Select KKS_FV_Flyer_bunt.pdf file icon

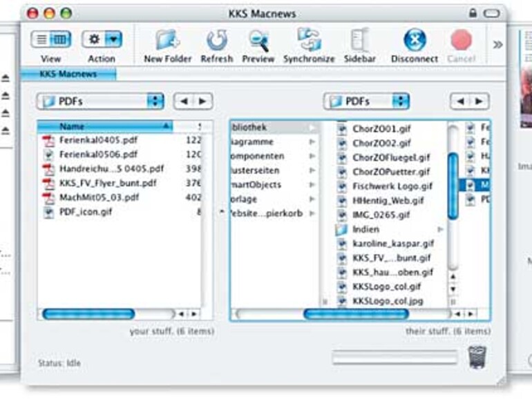pyautogui.click(x=48, y=184)
